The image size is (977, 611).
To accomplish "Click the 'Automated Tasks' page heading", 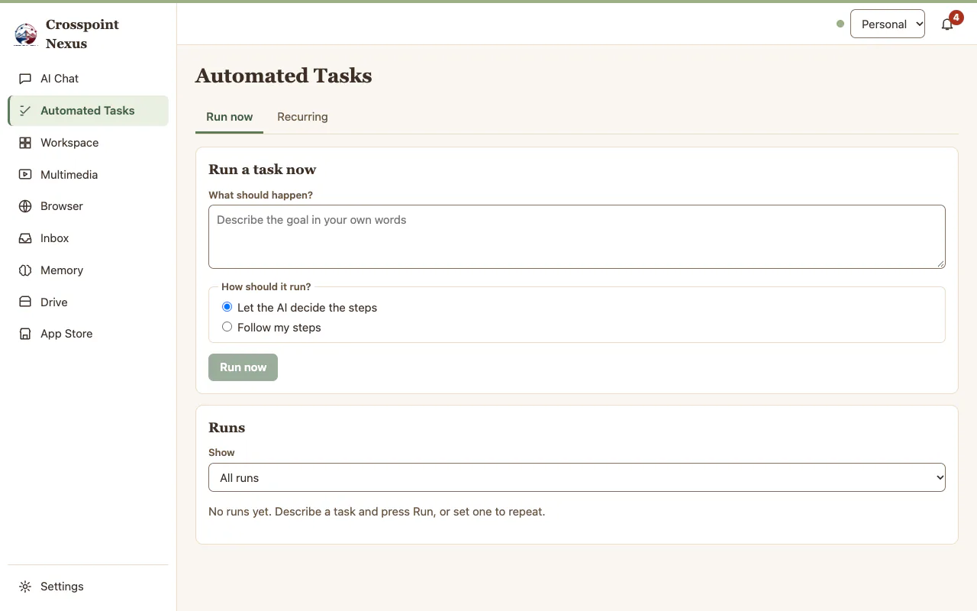I will click(x=284, y=76).
